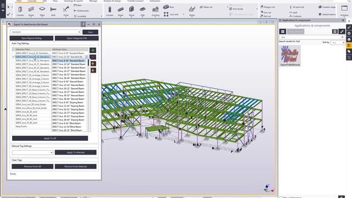Select the steel Beam tool

31,11
